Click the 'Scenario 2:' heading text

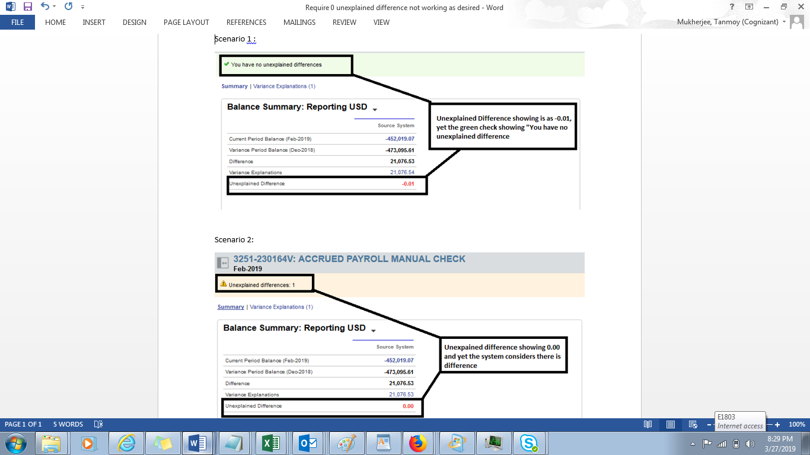234,239
